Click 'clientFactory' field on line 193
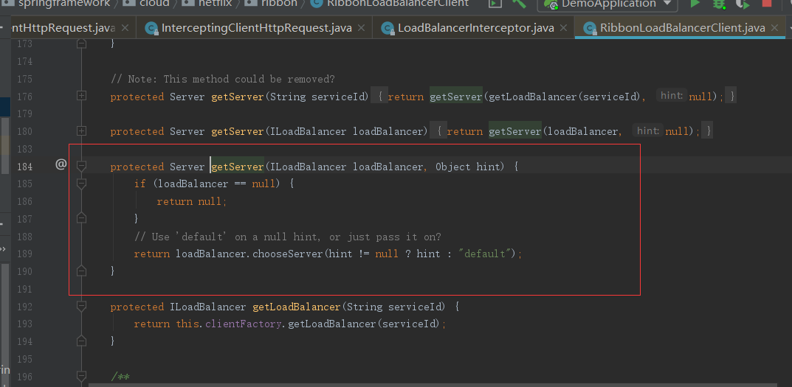The image size is (792, 387). tap(242, 324)
